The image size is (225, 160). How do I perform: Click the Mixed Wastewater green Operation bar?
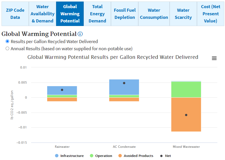(186, 89)
